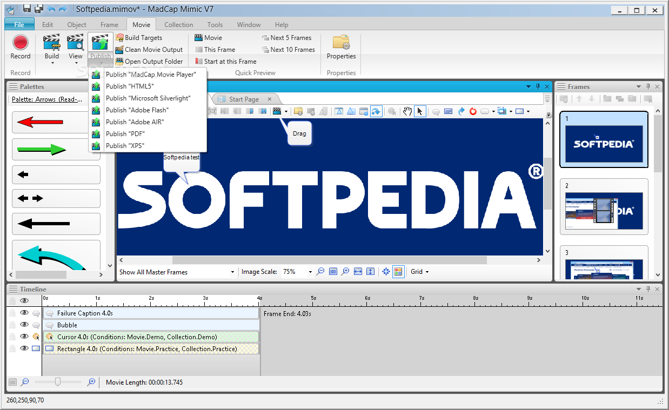Open Movie Properties in the ribbon
The height and width of the screenshot is (410, 669).
[x=341, y=47]
